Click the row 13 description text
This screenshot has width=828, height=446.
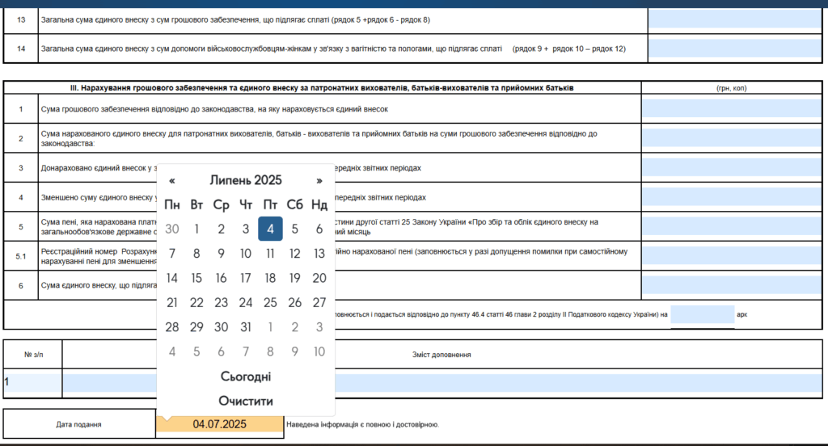235,19
